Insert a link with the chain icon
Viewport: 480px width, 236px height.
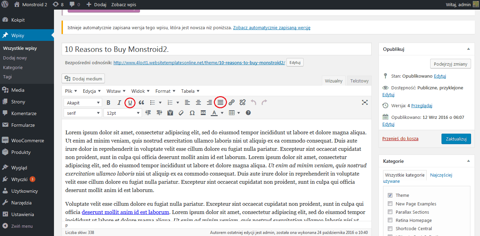point(232,102)
